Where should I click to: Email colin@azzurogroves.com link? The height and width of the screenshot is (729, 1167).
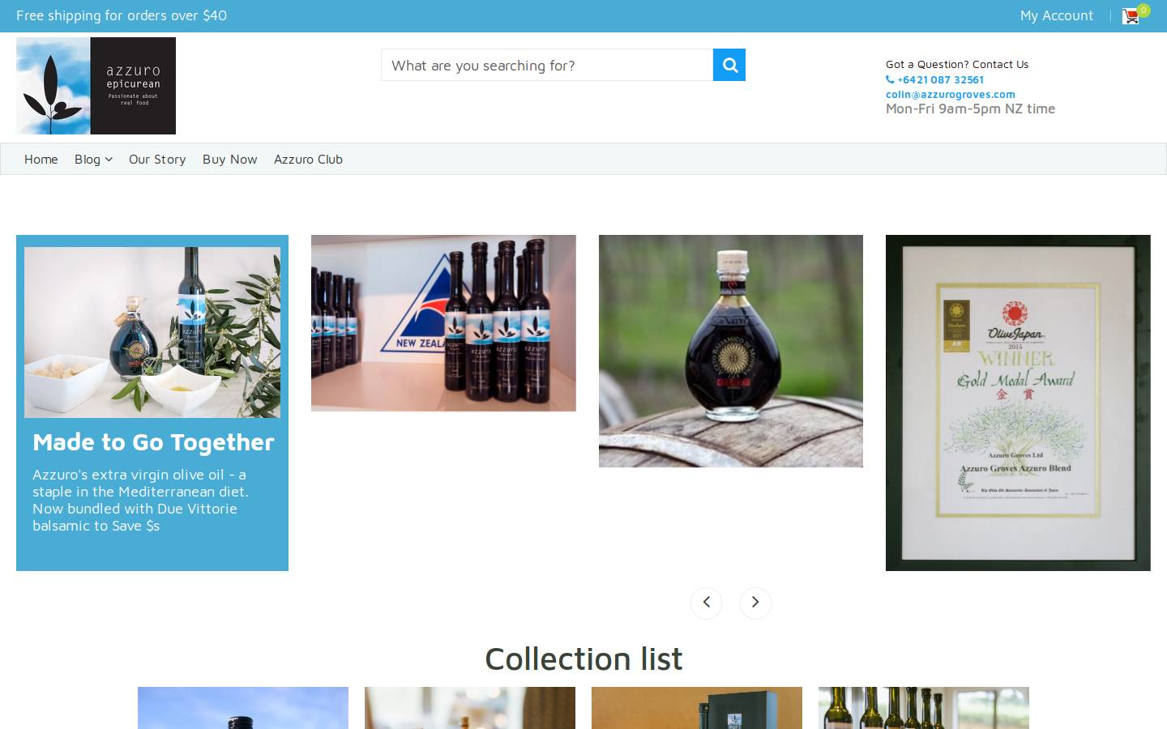click(x=951, y=94)
